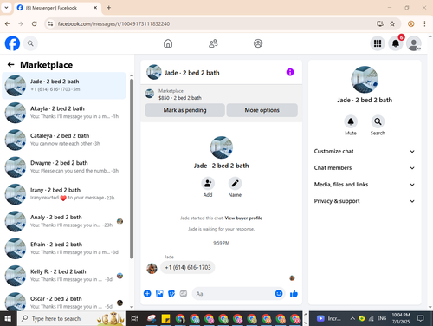Open a new browser tab
This screenshot has height=326, width=433.
109,8
